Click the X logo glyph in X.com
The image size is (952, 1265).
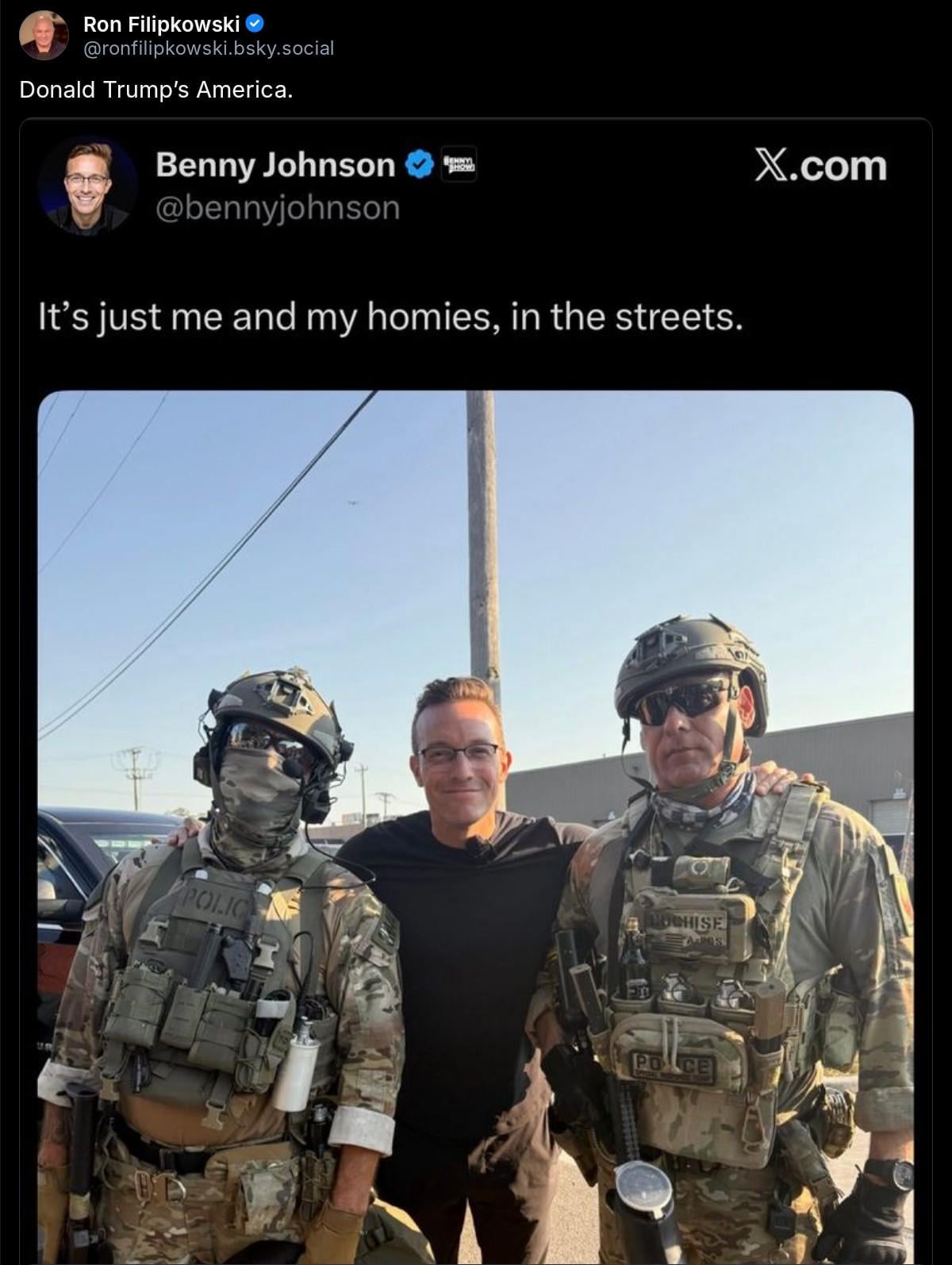[772, 165]
